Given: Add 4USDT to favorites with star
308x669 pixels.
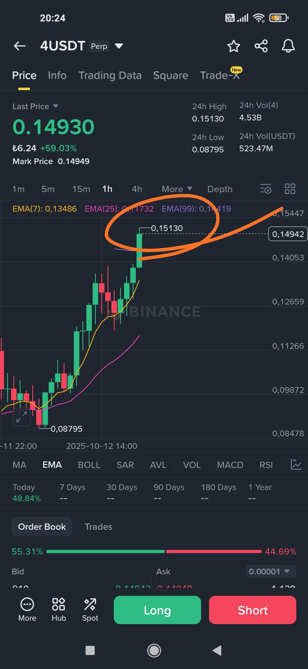Looking at the screenshot, I should 234,46.
